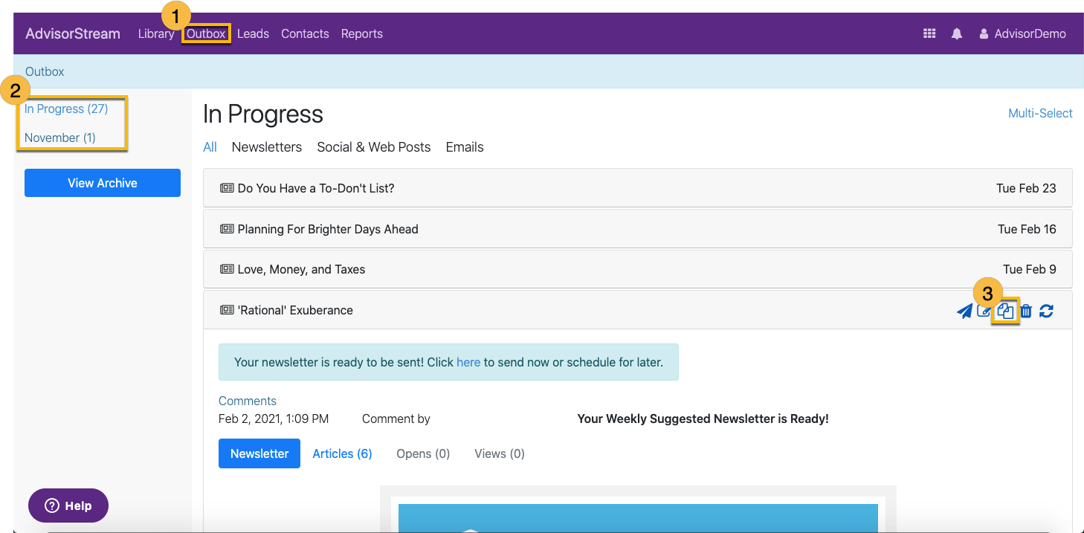This screenshot has width=1084, height=533.
Task: Open the Outbox nav item
Action: click(206, 33)
